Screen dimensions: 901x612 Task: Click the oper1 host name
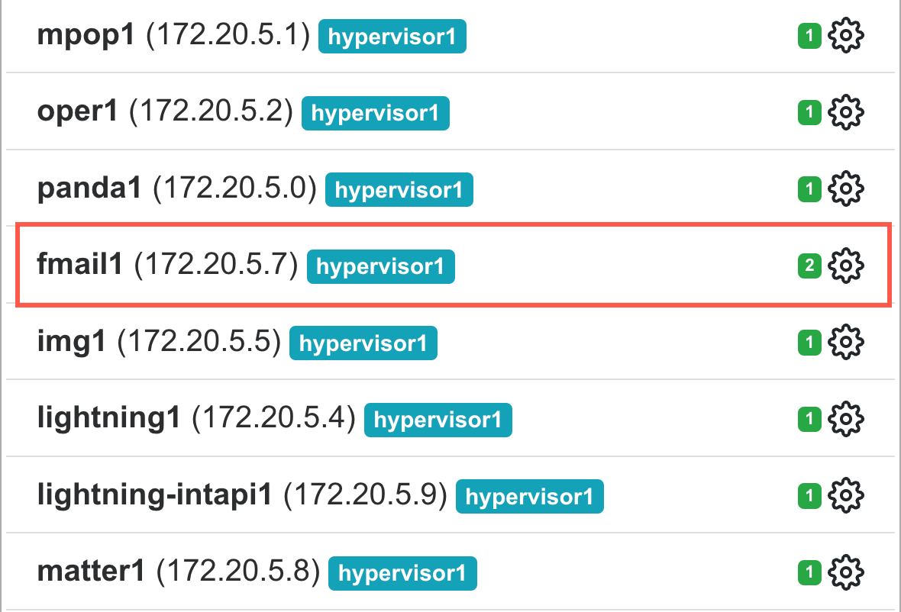pos(77,113)
